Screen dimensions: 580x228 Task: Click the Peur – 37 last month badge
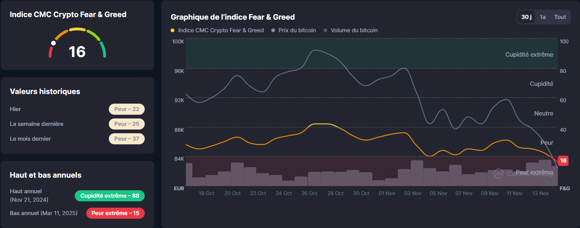click(x=127, y=139)
